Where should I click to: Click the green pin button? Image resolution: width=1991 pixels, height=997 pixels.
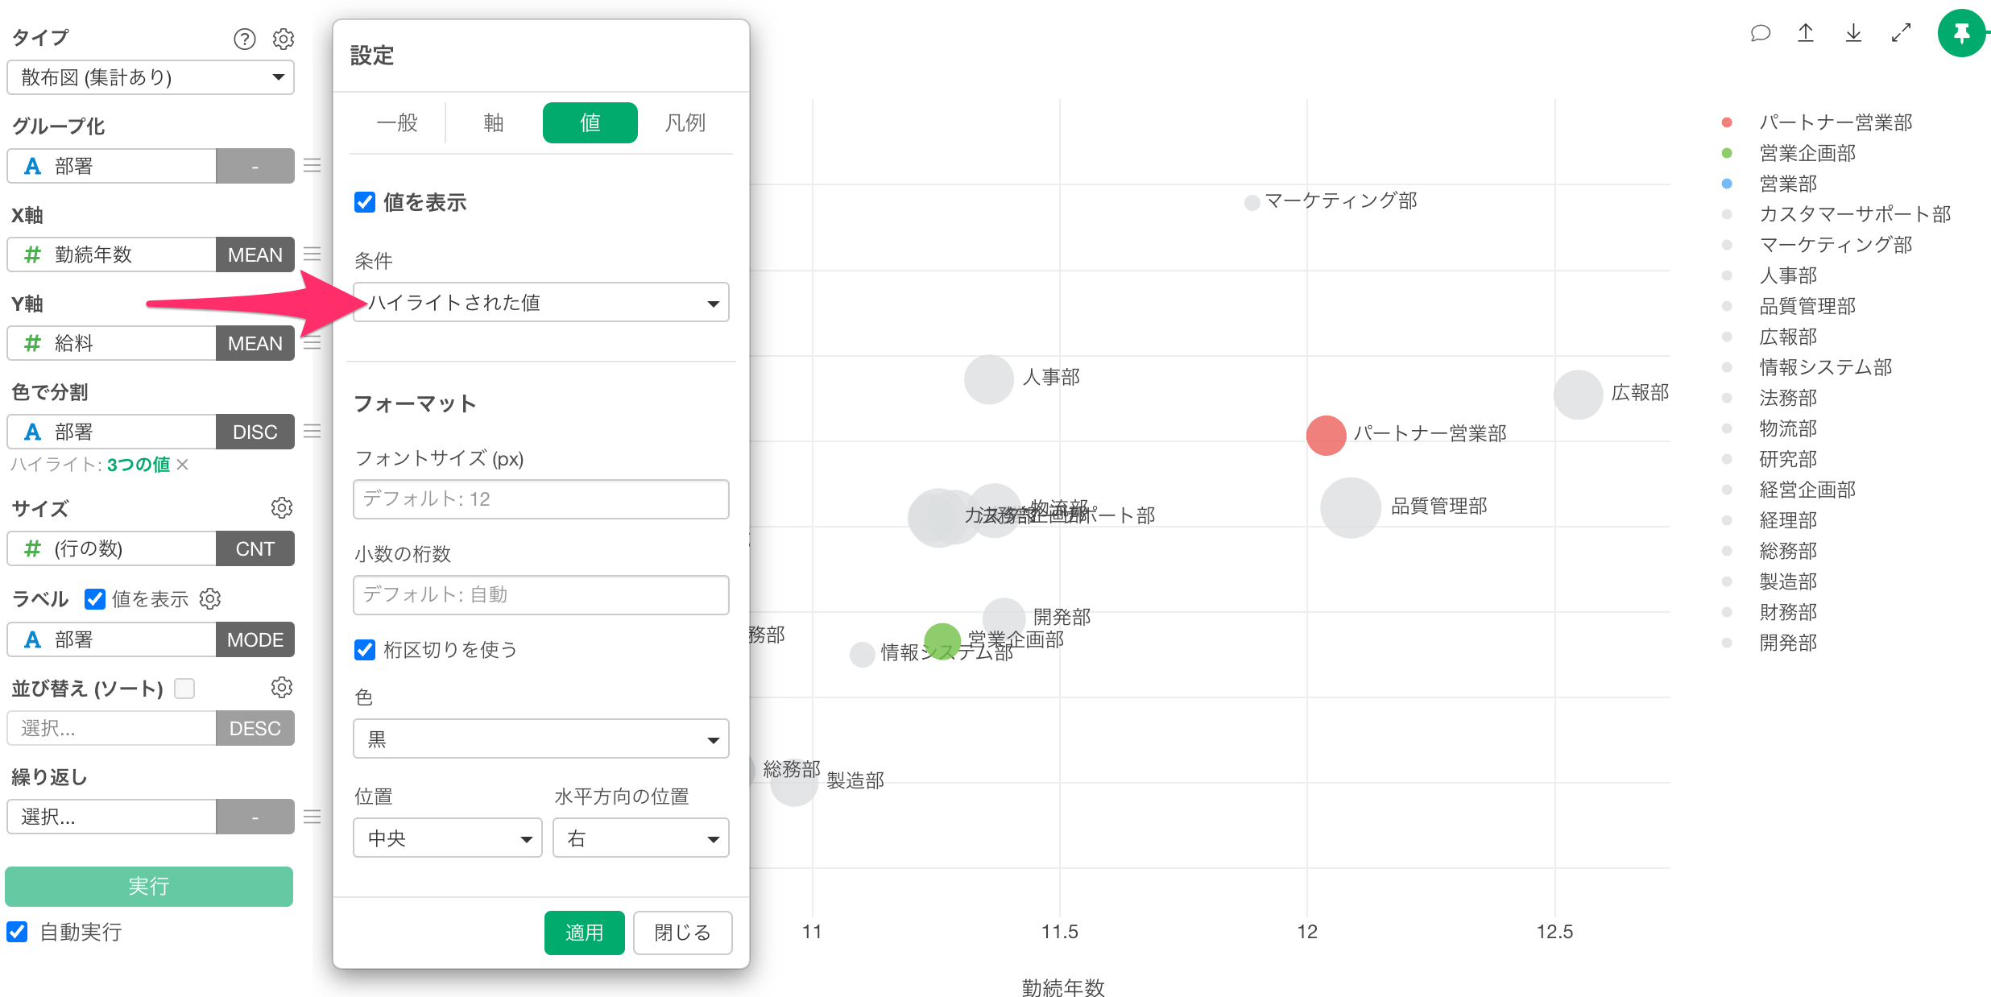[x=1961, y=33]
